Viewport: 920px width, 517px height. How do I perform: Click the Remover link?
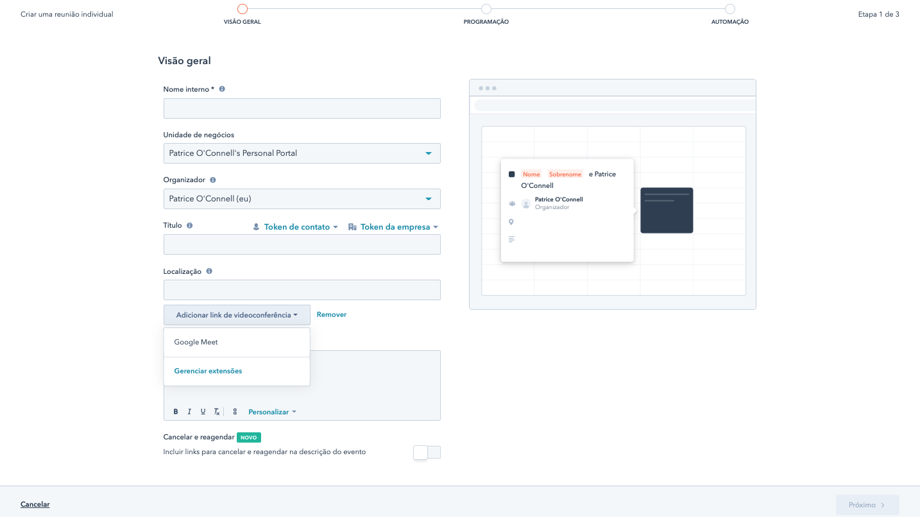click(x=332, y=315)
